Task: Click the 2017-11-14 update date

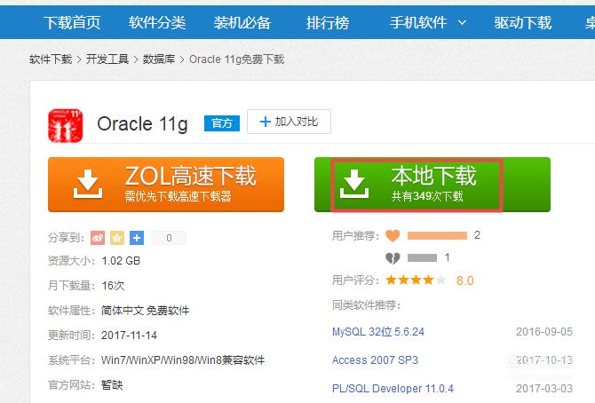Action: (x=129, y=336)
